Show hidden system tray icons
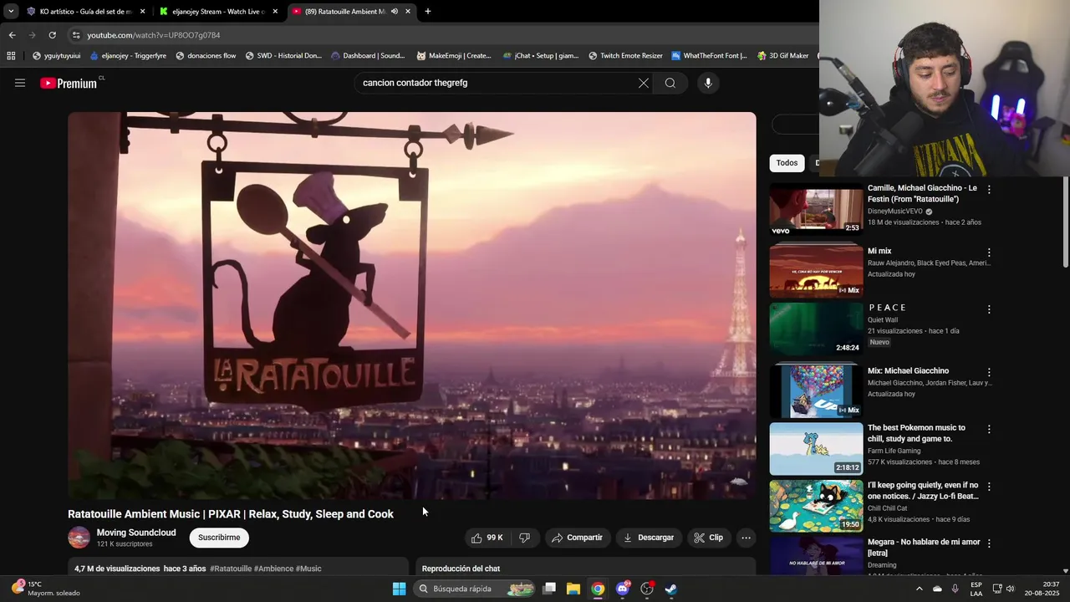 click(x=920, y=589)
